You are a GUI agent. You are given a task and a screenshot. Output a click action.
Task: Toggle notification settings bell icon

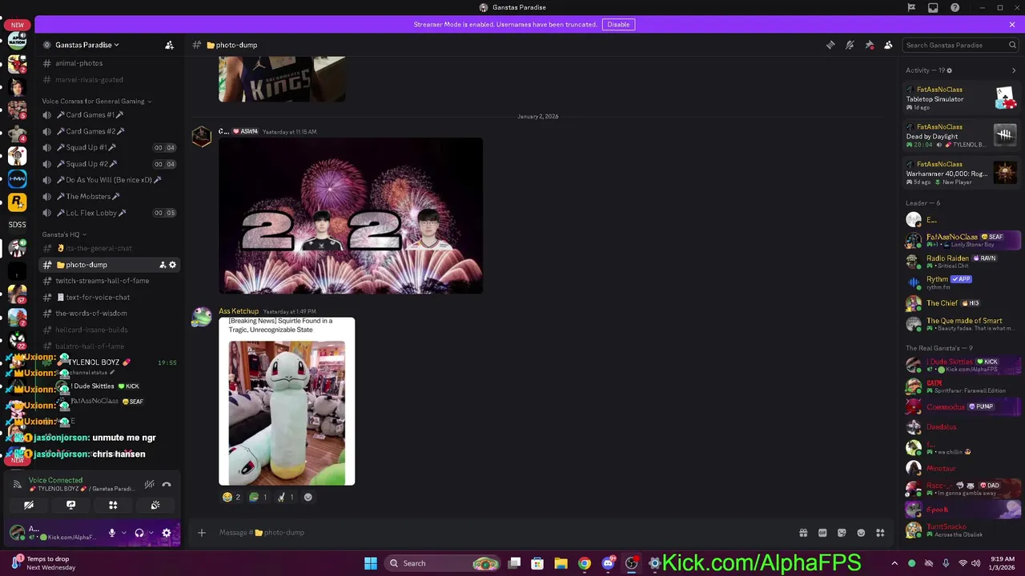[850, 45]
